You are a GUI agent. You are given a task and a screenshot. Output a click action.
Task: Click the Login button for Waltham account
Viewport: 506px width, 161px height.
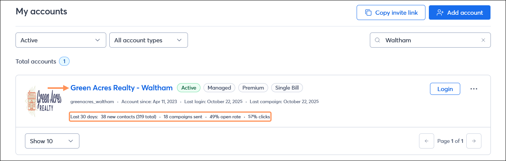click(445, 89)
